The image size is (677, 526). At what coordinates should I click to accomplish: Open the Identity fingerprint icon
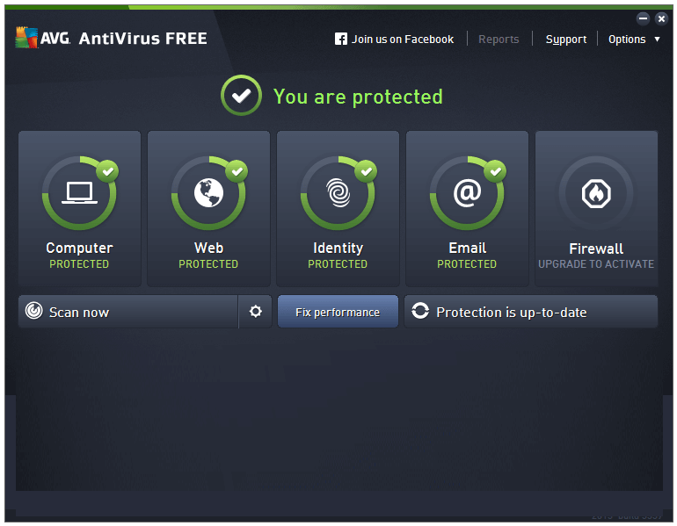coord(338,193)
